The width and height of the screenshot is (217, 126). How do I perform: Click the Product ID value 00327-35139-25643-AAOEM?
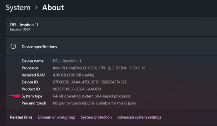[81, 89]
